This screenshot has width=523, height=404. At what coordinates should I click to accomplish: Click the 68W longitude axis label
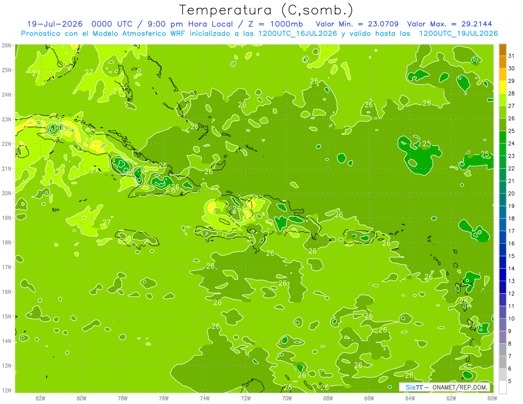[x=328, y=398]
